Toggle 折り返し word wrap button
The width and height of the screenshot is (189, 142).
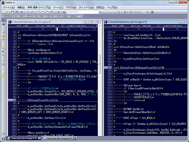38,16
